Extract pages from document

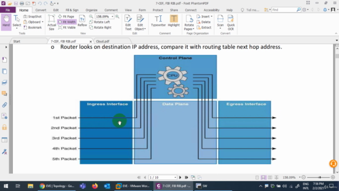[x=204, y=28]
